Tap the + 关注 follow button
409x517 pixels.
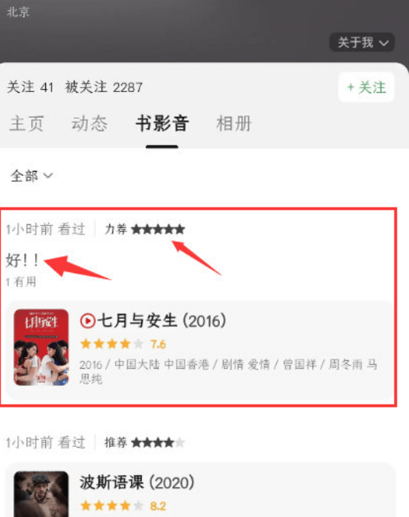tap(367, 88)
